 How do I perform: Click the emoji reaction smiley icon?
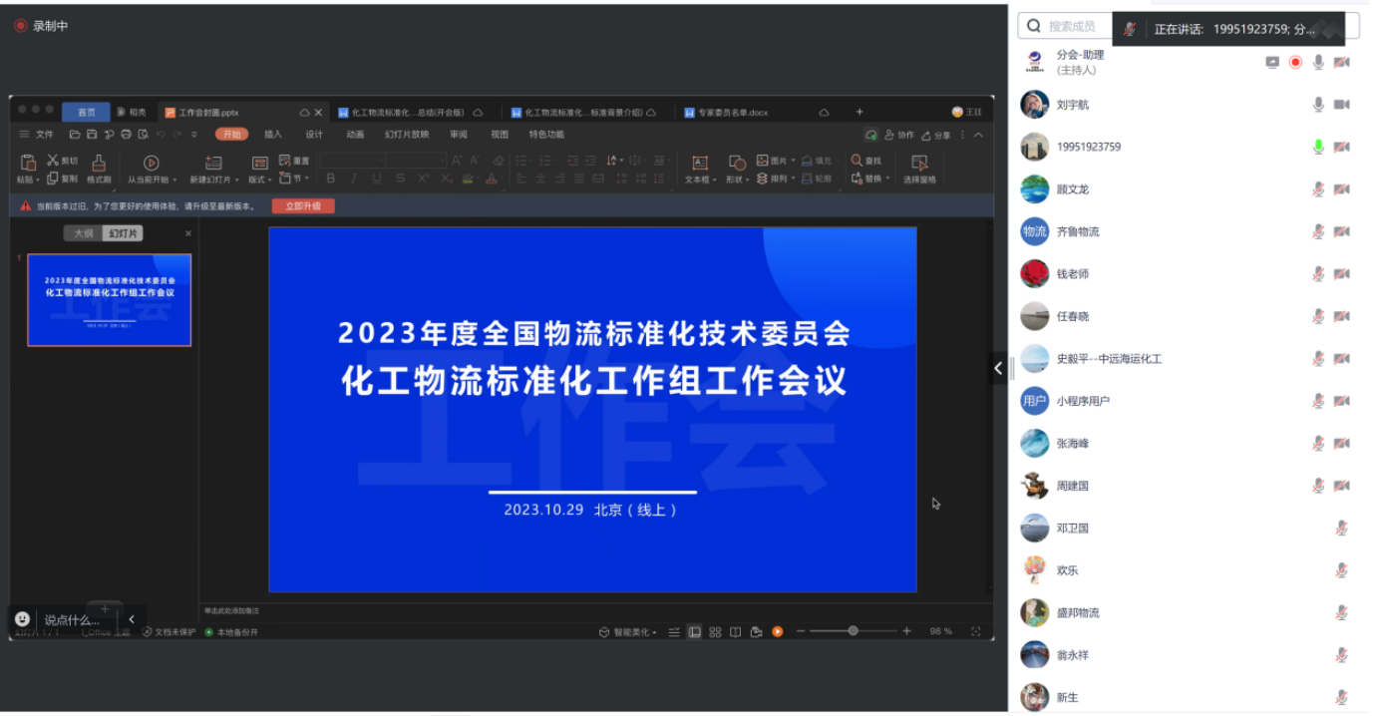(x=23, y=619)
